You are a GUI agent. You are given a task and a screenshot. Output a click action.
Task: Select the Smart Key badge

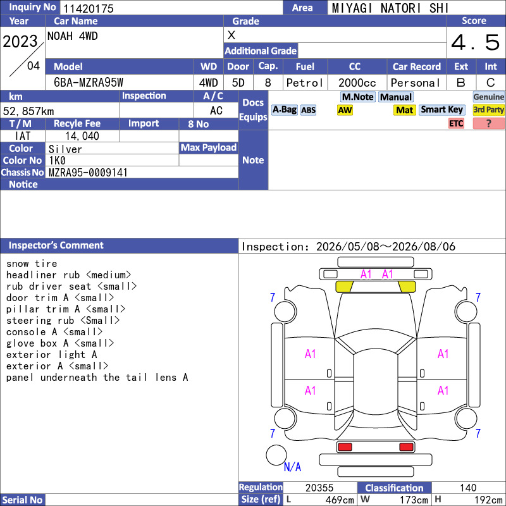[x=441, y=110]
